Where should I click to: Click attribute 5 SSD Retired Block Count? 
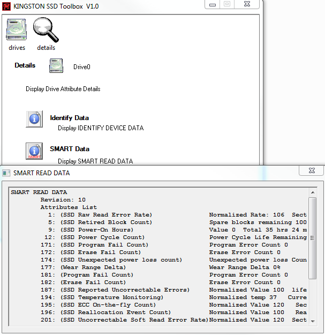[100, 222]
